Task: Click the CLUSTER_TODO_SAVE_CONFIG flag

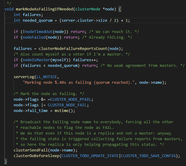Action: tap(149, 156)
